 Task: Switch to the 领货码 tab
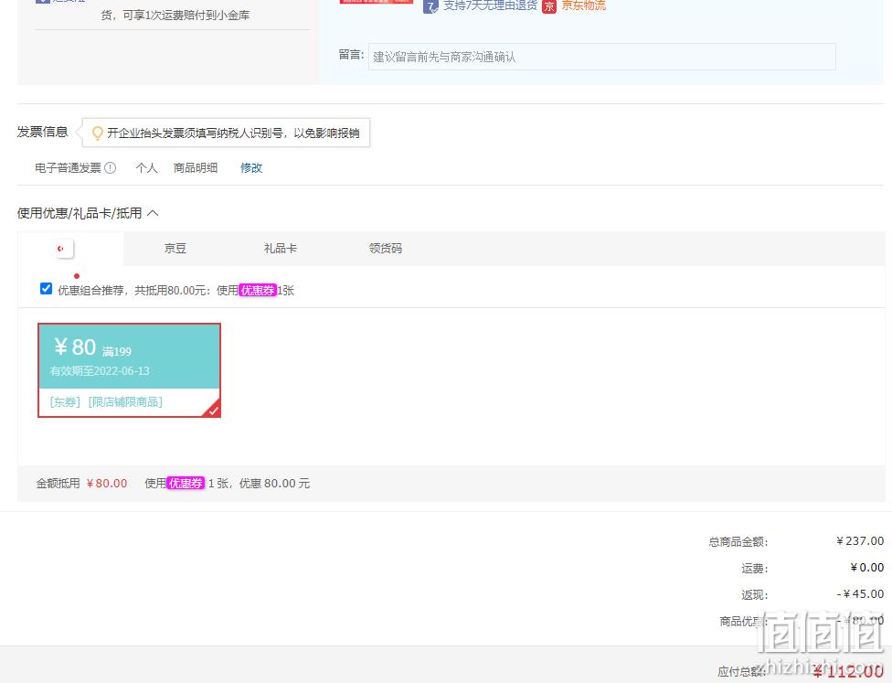[x=385, y=249]
